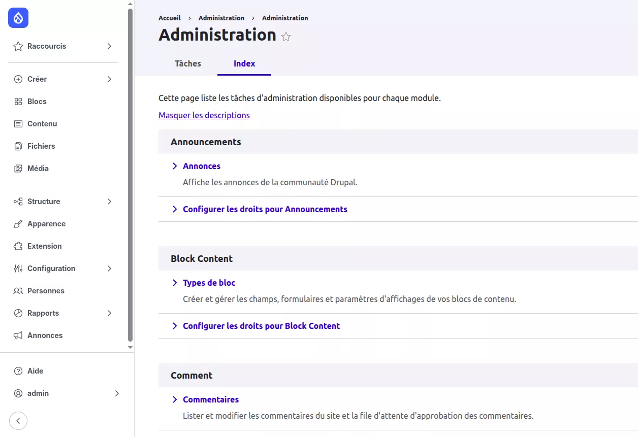This screenshot has width=638, height=437.
Task: Expand the Configuration submenu chevron
Action: pyautogui.click(x=109, y=268)
